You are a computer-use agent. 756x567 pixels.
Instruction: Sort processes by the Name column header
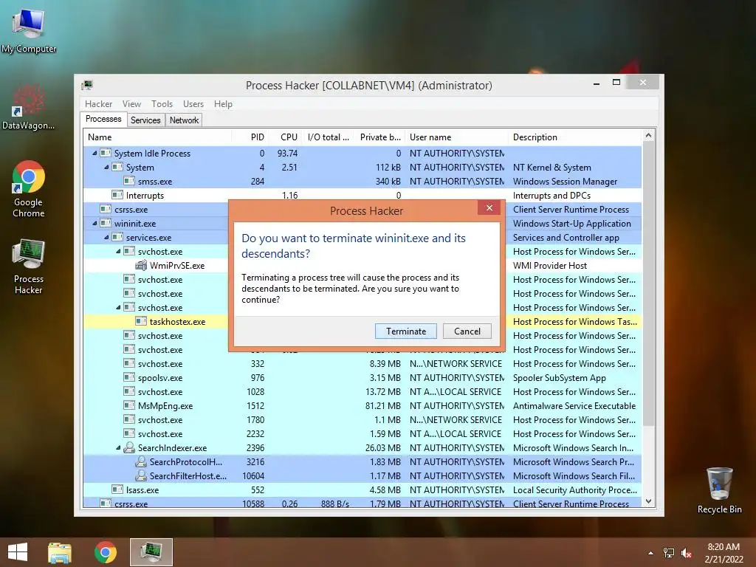tap(157, 137)
